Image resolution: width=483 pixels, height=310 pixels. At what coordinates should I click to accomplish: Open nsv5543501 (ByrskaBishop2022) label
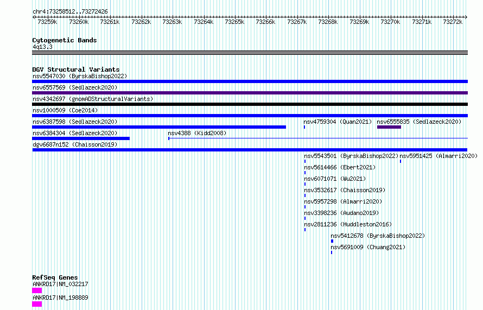[x=351, y=156]
